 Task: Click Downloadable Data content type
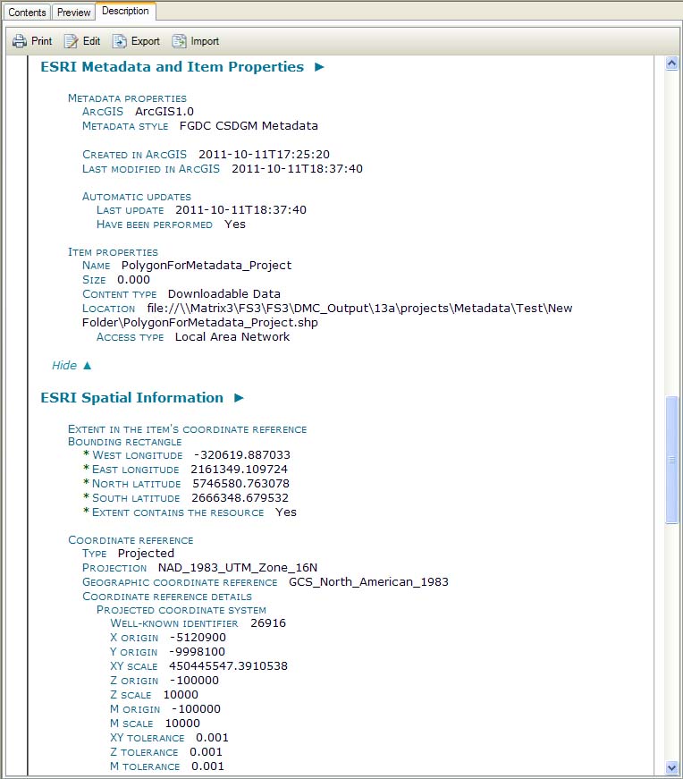click(x=224, y=294)
